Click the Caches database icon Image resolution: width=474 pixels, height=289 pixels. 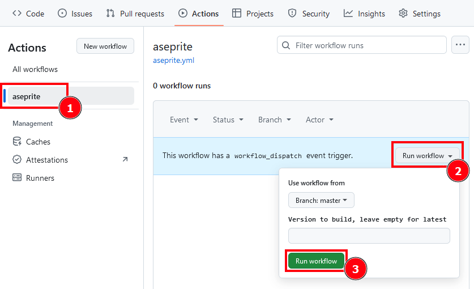[x=17, y=141]
